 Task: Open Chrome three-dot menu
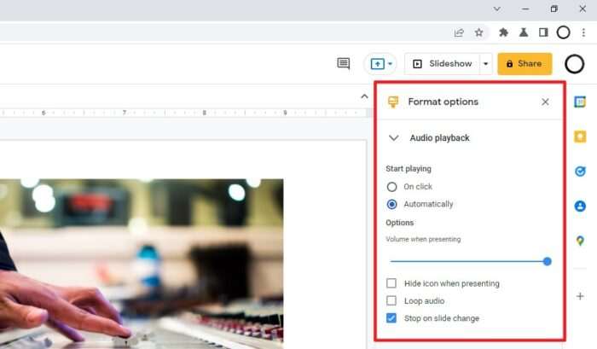tap(583, 32)
